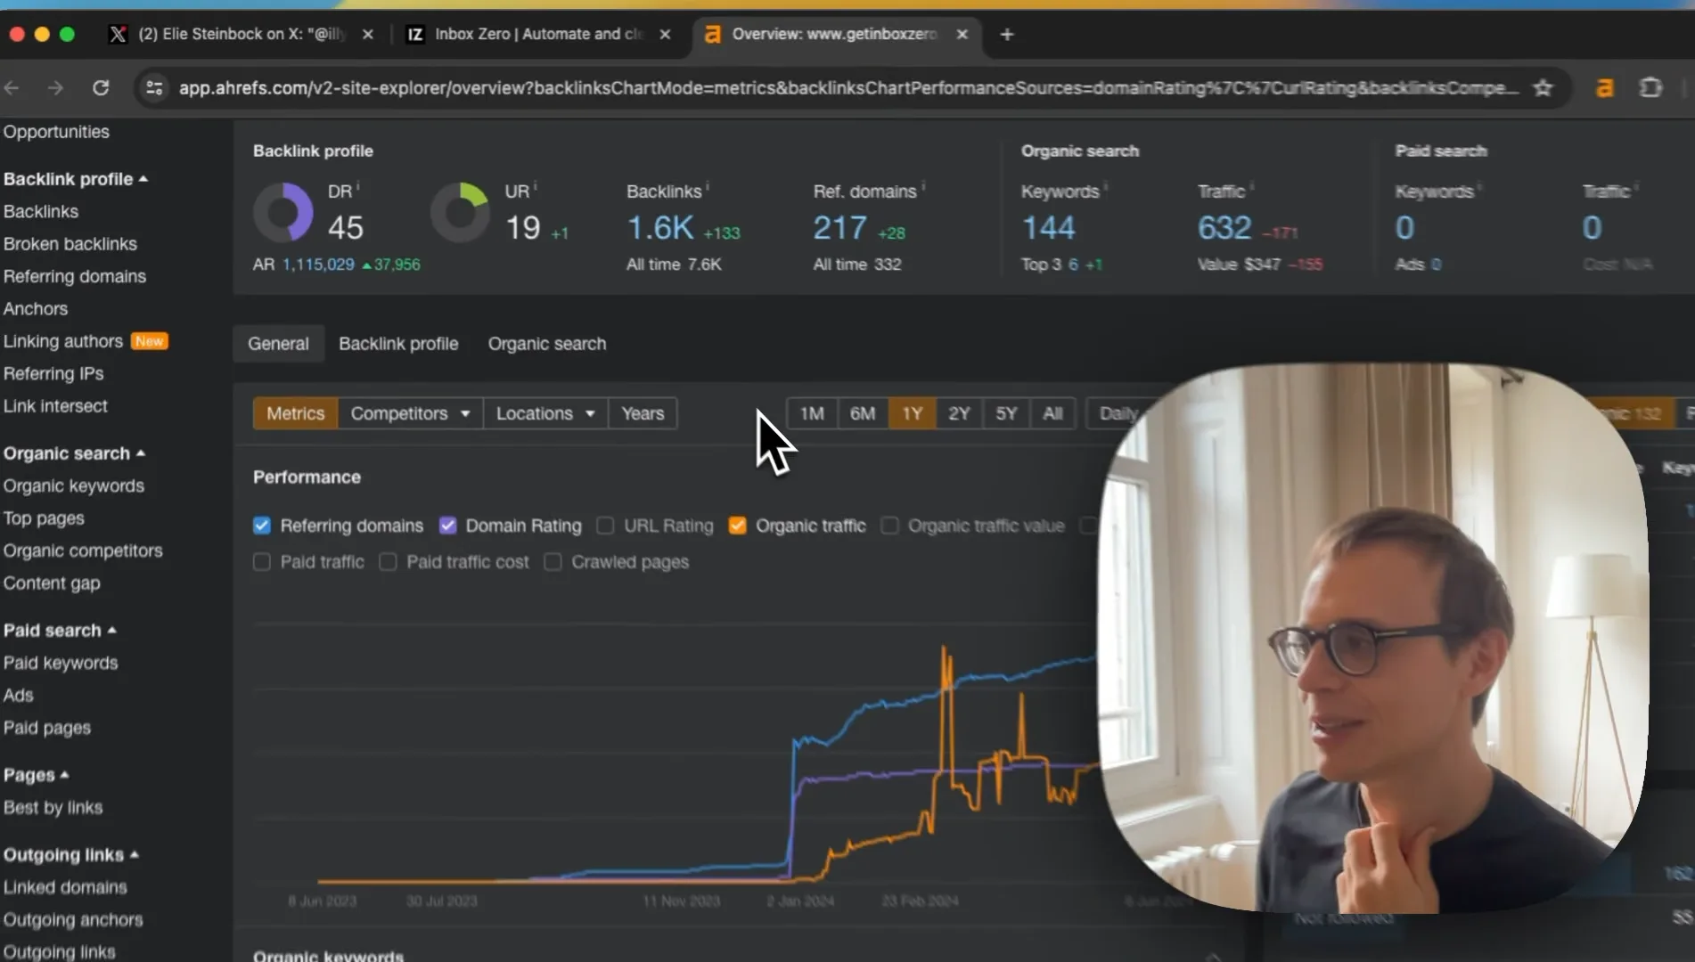Select the 6M time range button

coord(862,413)
